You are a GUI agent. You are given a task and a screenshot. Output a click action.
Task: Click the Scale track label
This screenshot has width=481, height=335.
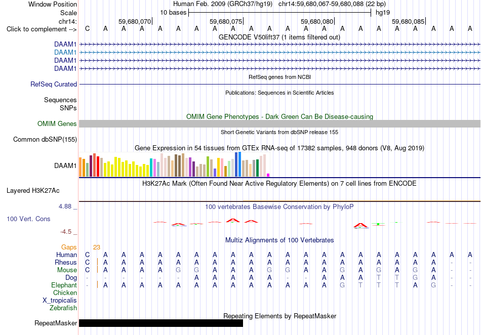pos(68,13)
